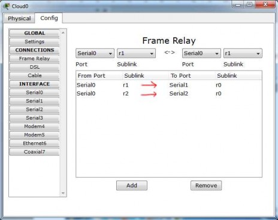
Task: Open Serial0 interface settings in the sidebar
Action: coord(34,93)
